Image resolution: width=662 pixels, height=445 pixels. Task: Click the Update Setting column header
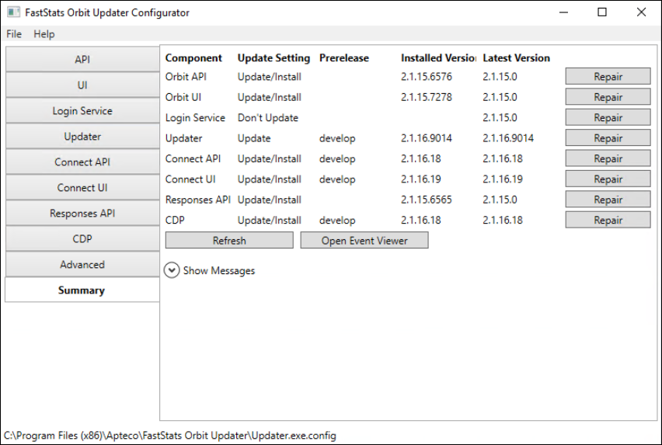coord(274,58)
